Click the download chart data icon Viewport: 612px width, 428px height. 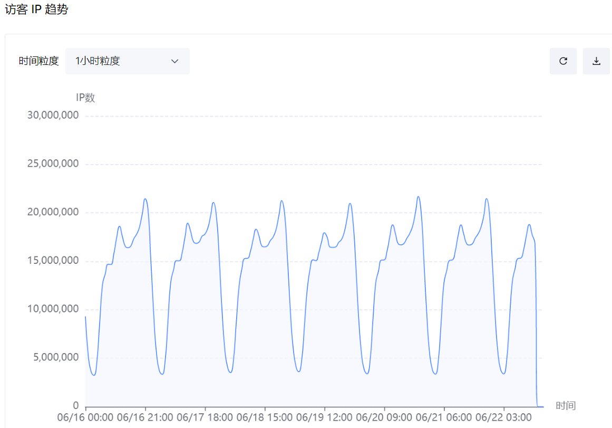pyautogui.click(x=596, y=61)
